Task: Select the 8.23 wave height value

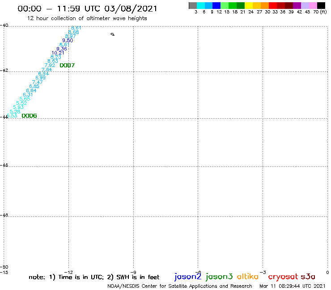Action: (56, 57)
